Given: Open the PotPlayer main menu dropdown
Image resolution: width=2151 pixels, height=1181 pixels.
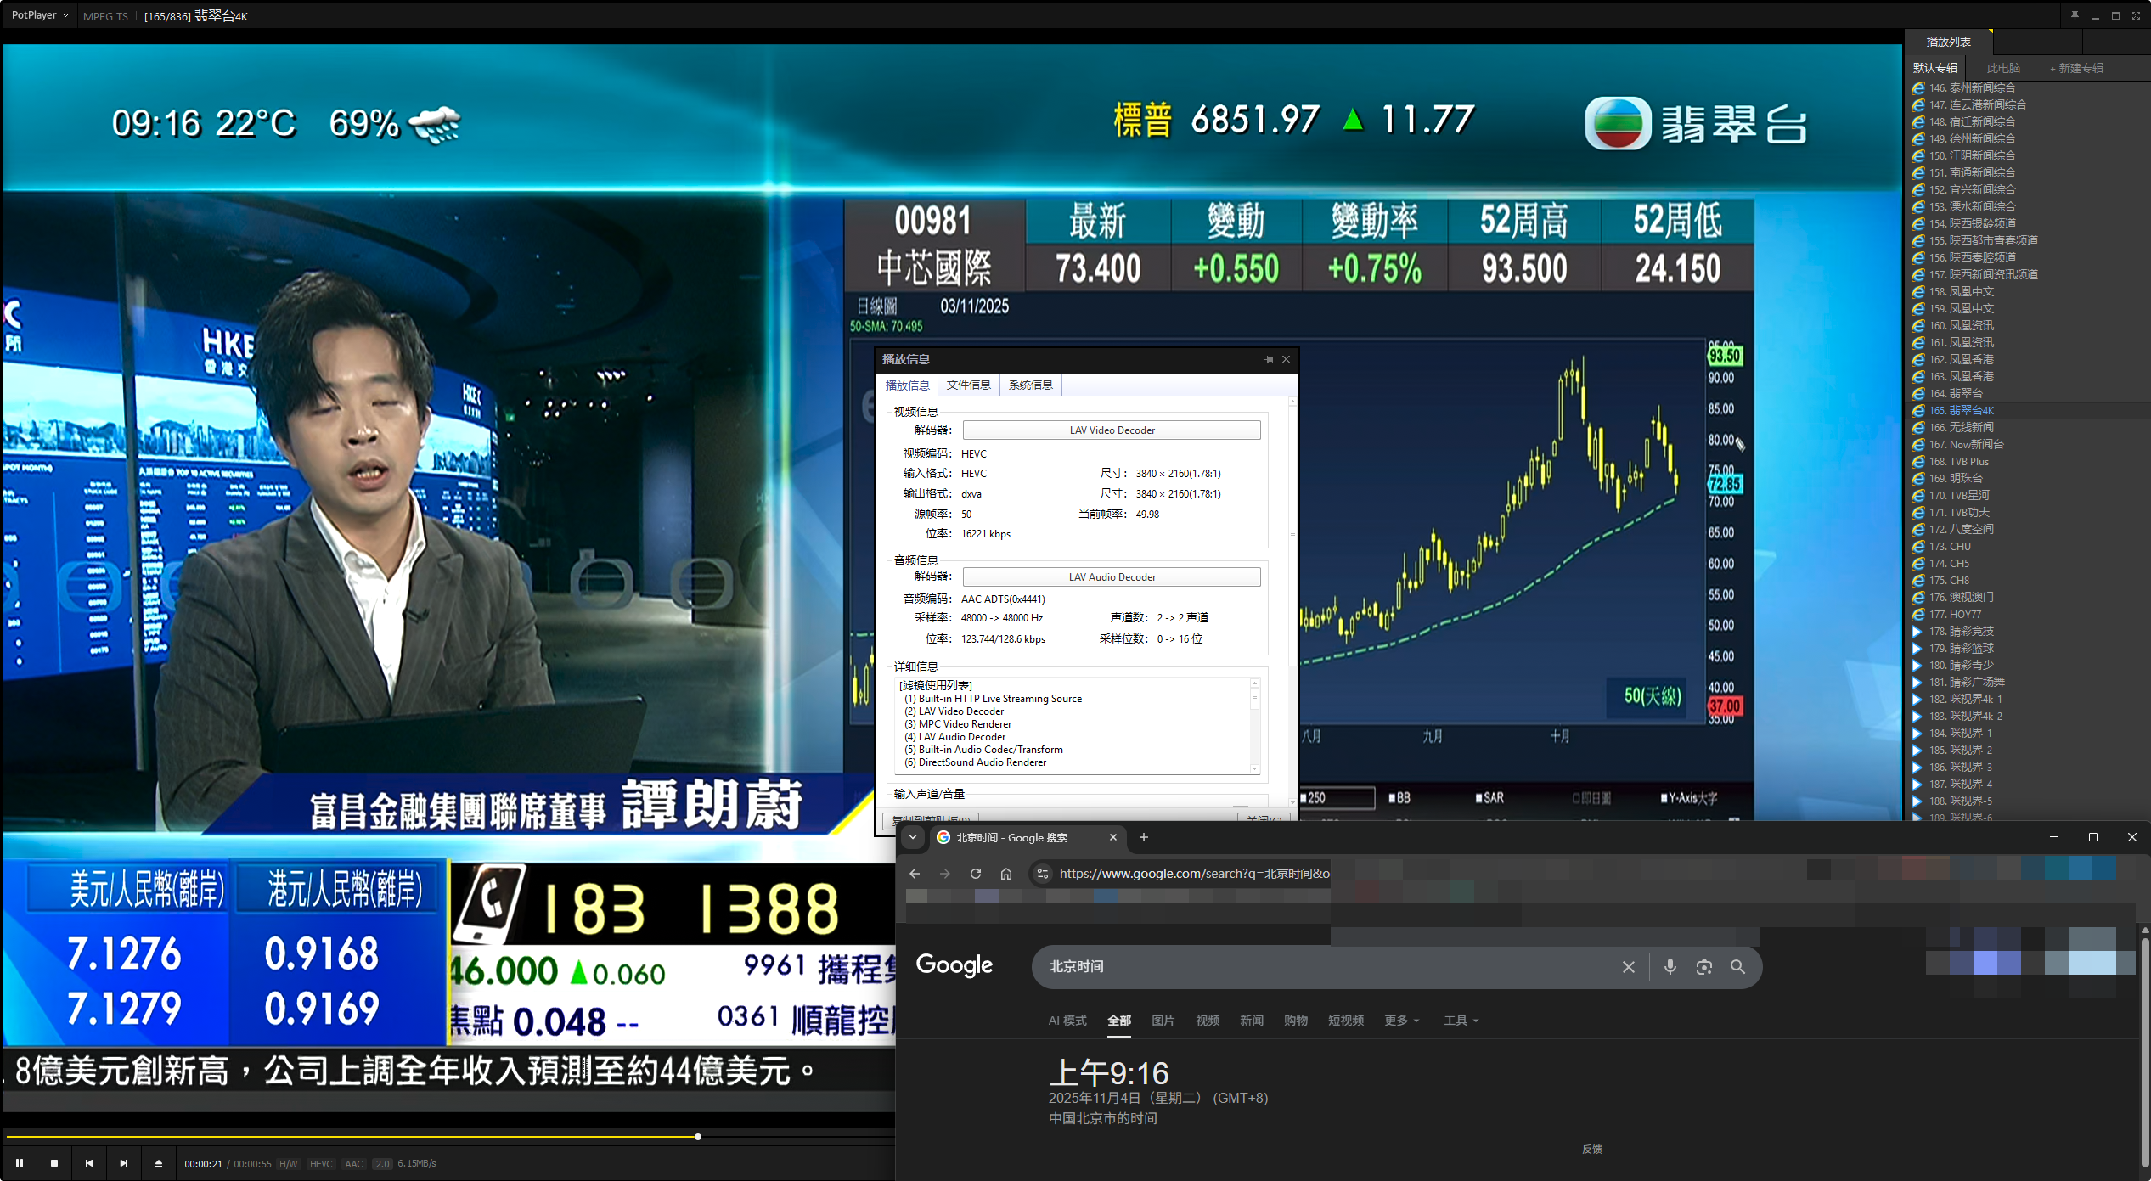Looking at the screenshot, I should coord(40,15).
